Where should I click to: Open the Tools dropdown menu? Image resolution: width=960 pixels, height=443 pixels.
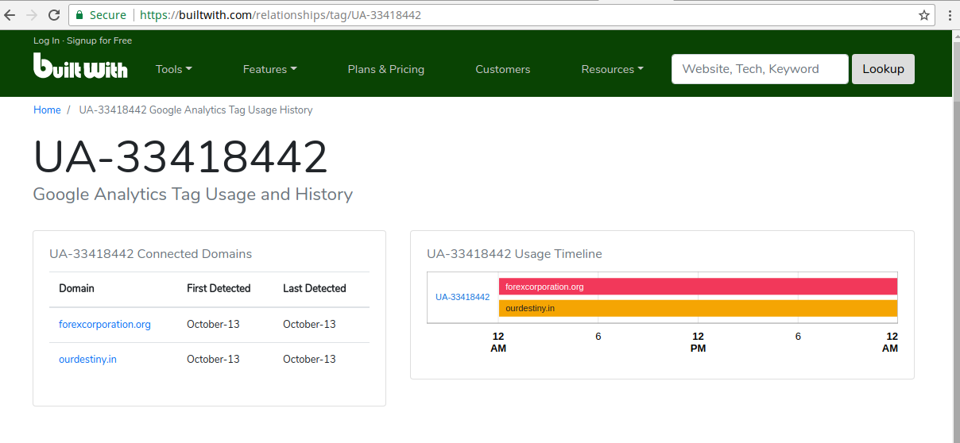174,69
